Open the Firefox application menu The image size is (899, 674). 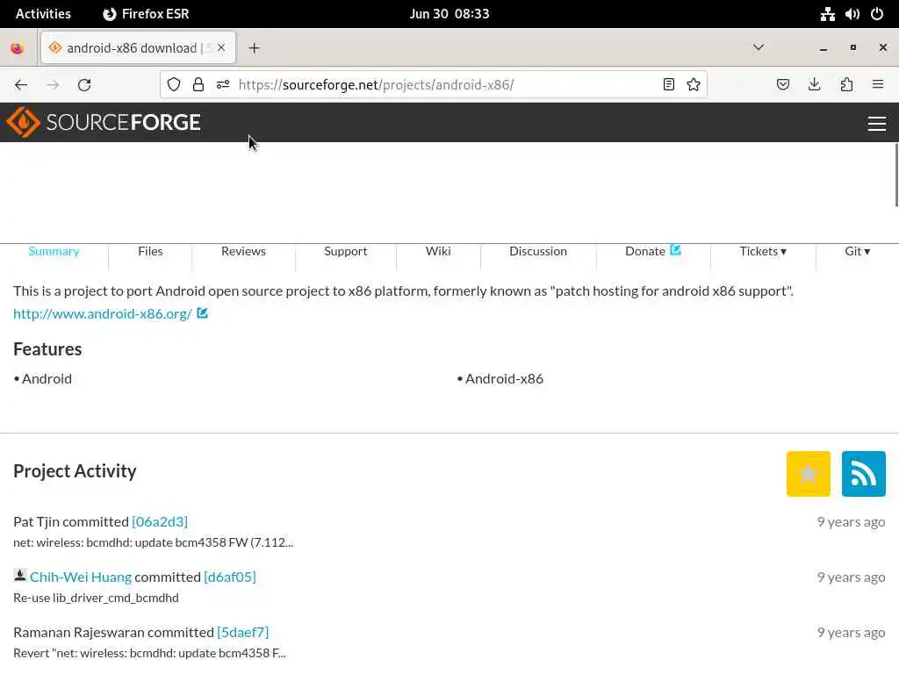click(877, 85)
